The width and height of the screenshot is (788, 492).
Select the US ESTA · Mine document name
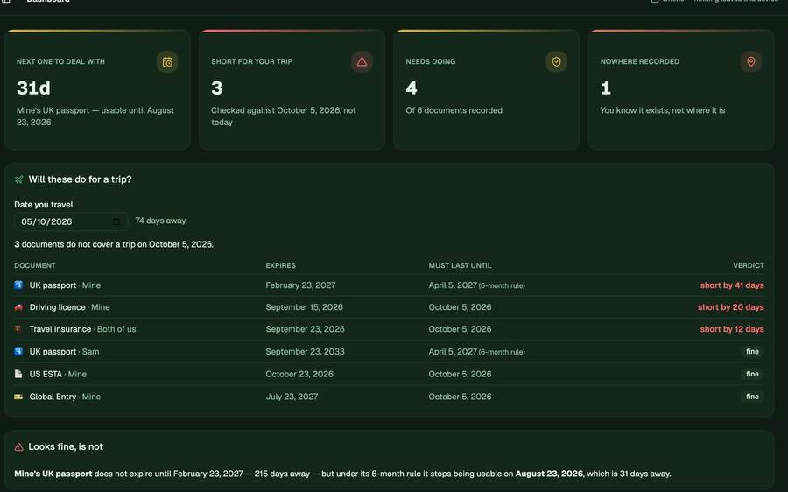(58, 374)
